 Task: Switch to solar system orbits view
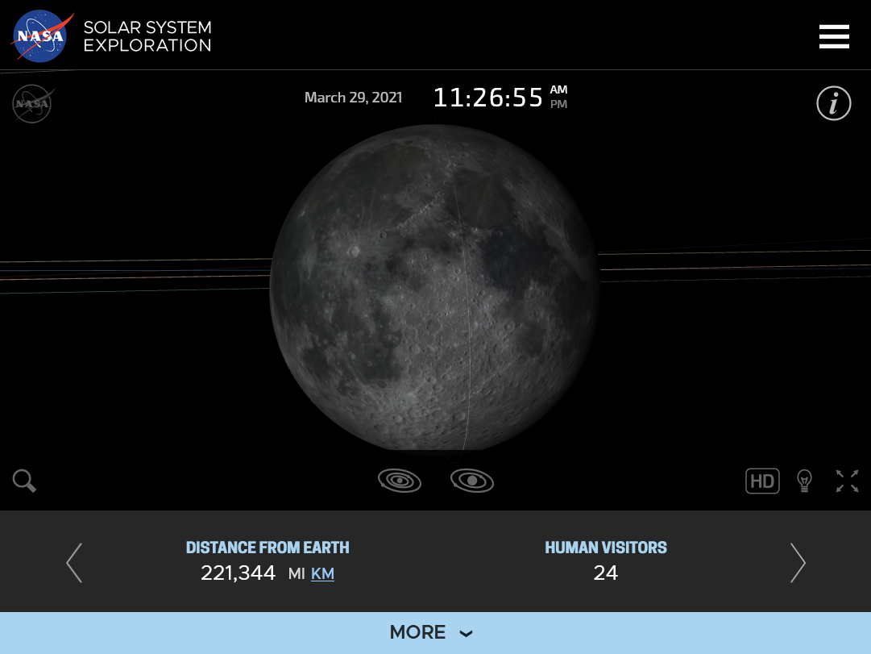point(400,481)
